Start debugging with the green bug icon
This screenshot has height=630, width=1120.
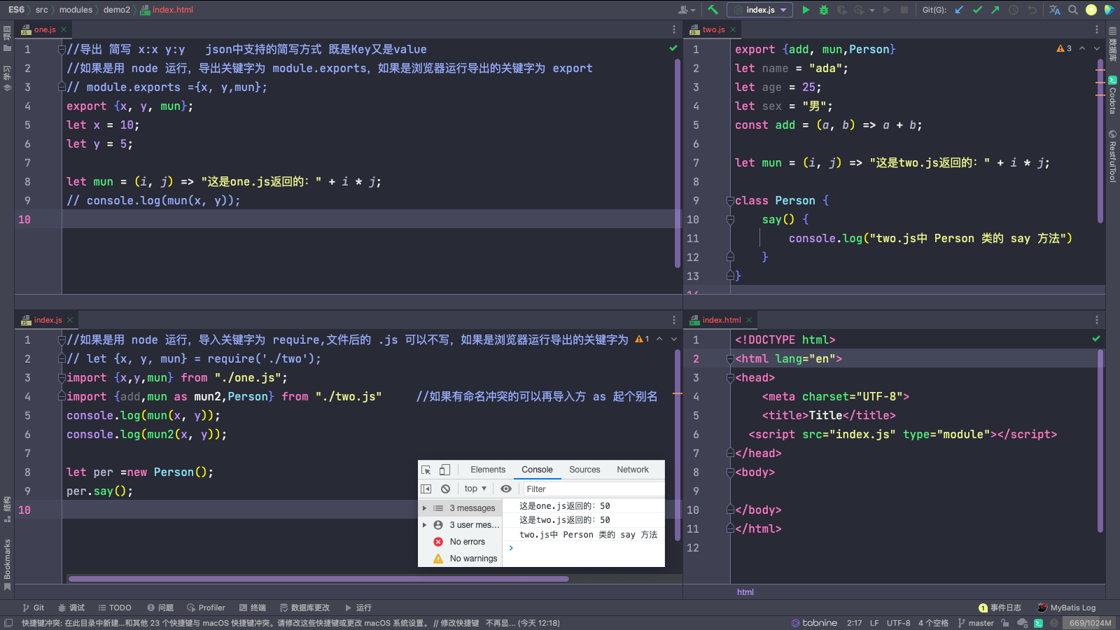pos(824,10)
